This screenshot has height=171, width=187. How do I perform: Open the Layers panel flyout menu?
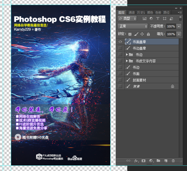click(x=180, y=12)
